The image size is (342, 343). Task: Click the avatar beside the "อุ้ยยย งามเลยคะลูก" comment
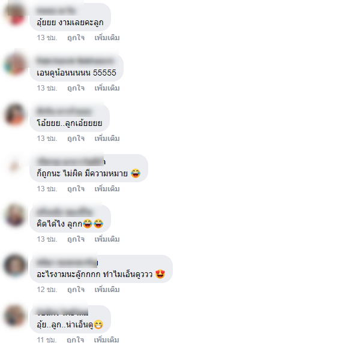click(x=15, y=14)
